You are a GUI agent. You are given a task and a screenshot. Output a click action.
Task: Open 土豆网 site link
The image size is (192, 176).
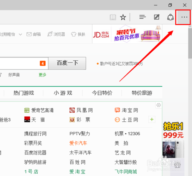130,120
